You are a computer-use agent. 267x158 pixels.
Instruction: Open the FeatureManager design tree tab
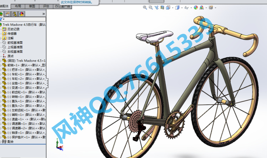tap(1, 14)
